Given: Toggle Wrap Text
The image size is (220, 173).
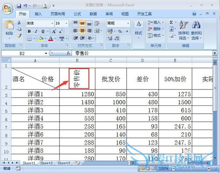Looking at the screenshot, I should pyautogui.click(x=97, y=23).
